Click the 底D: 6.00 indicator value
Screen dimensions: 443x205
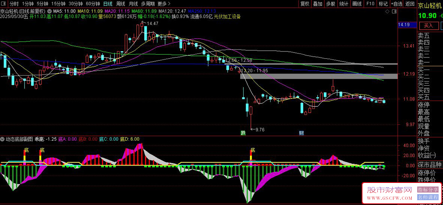click(130, 139)
